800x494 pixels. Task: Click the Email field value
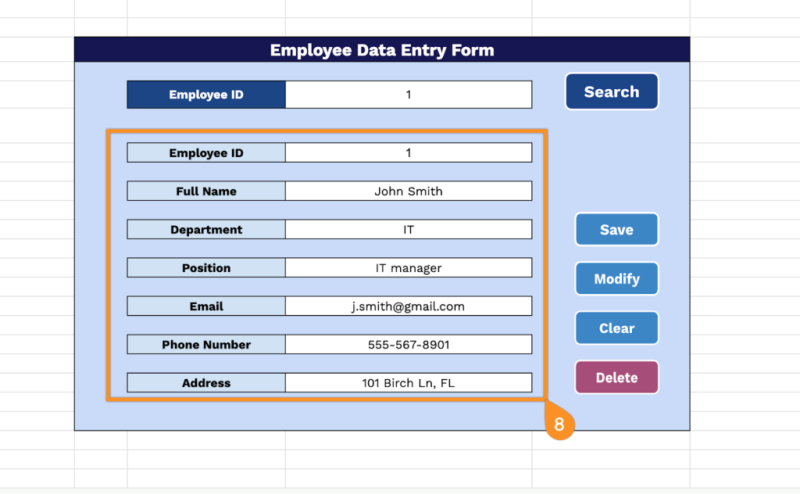408,306
